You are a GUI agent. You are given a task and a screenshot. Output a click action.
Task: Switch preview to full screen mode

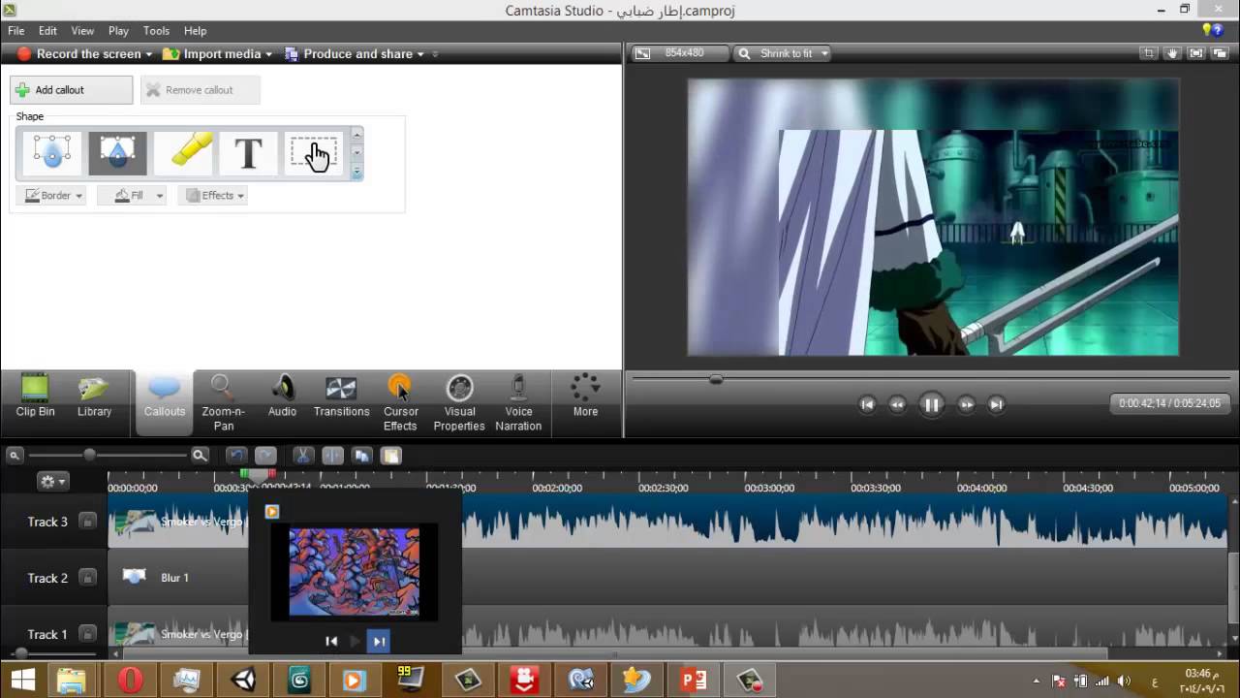tap(1196, 53)
